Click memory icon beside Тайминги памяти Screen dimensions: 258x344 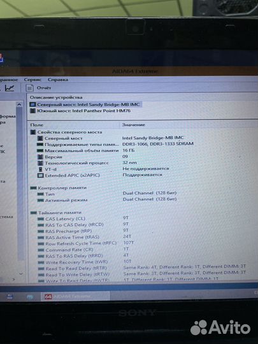coord(34,213)
